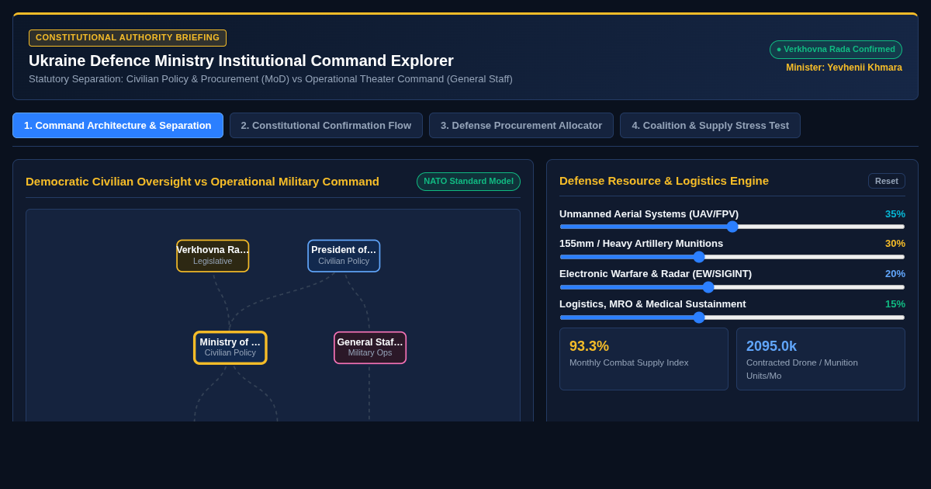Click the 15% logistics allocation value
Image resolution: width=931 pixels, height=489 pixels.
tap(895, 303)
